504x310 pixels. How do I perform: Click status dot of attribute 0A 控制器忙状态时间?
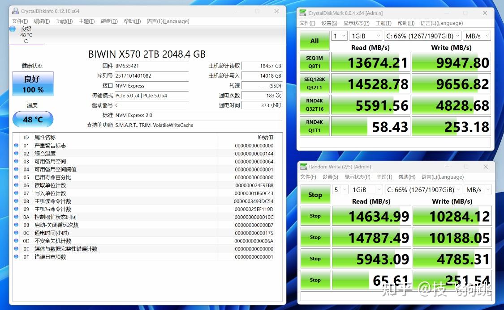(x=17, y=217)
